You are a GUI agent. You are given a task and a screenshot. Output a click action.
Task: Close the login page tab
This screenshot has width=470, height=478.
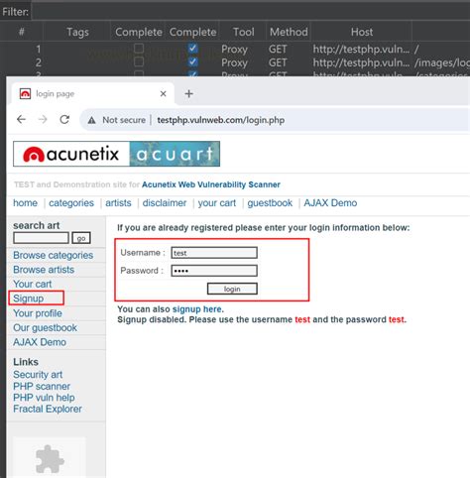coord(163,94)
